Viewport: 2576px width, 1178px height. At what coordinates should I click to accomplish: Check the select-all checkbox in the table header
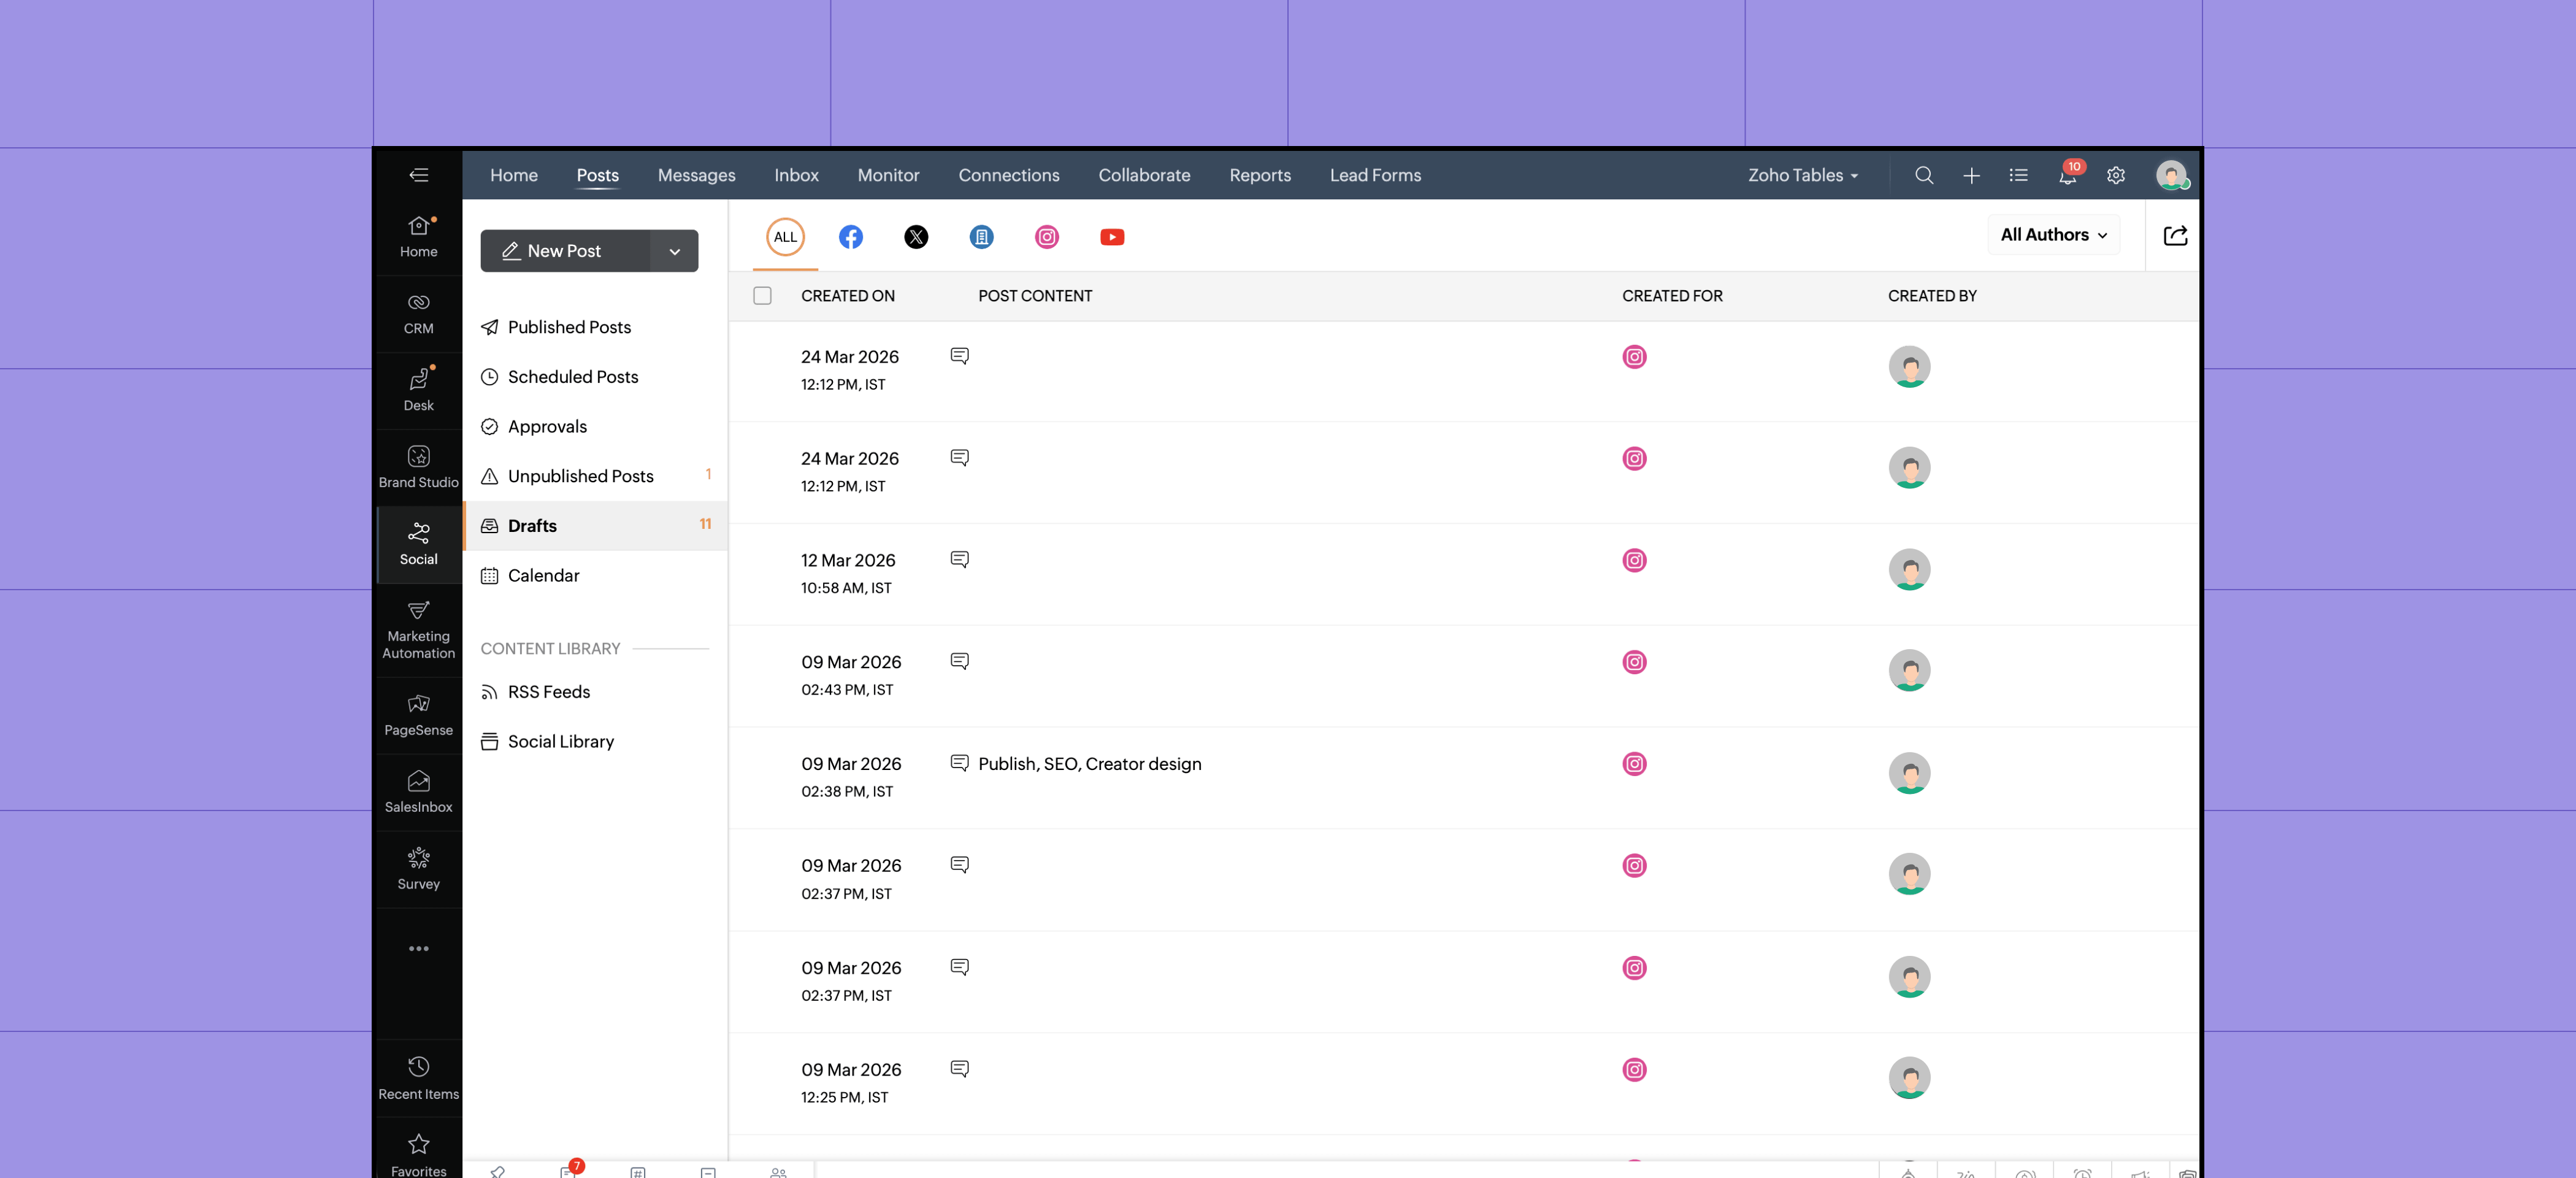click(762, 295)
